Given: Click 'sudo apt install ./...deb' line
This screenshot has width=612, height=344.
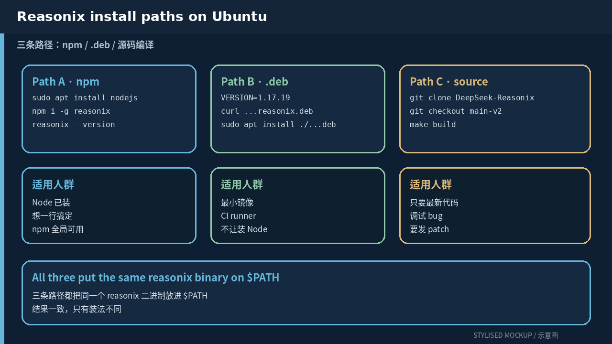Looking at the screenshot, I should pos(278,125).
